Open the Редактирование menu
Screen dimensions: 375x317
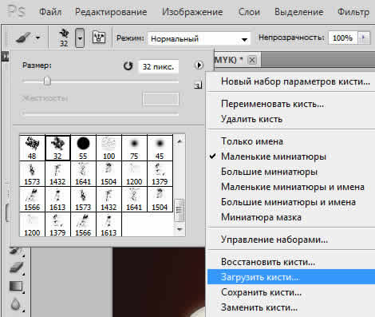(111, 12)
